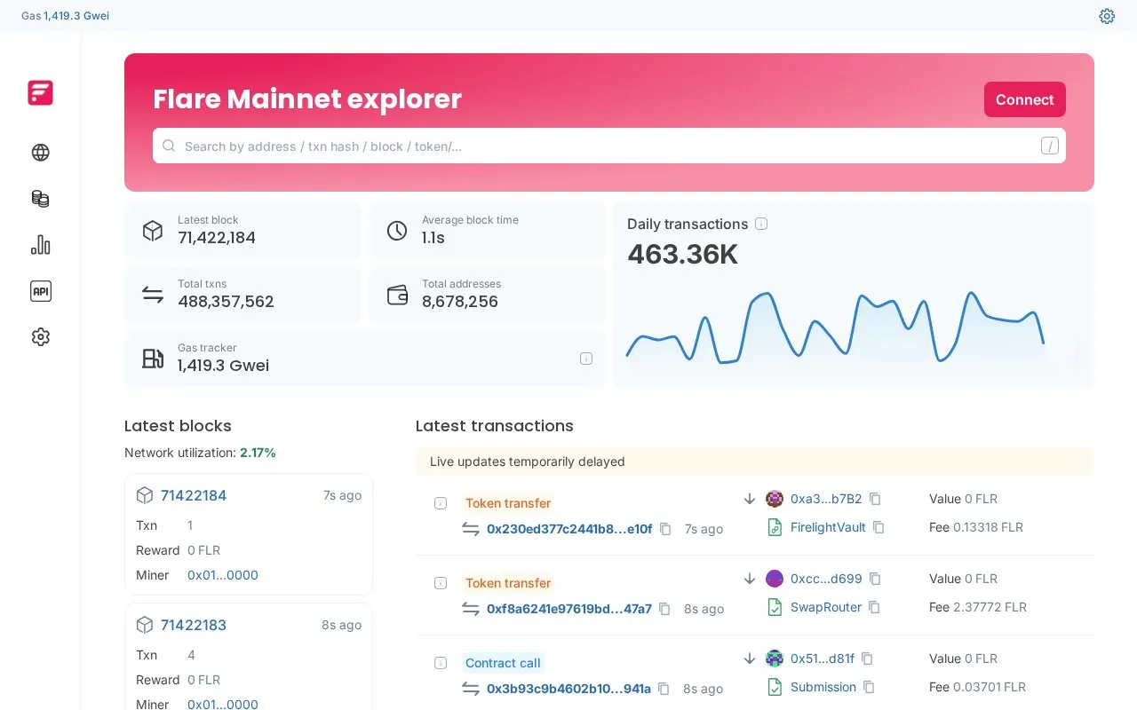Screen dimensions: 1137x710
Task: Open transaction 0xf8a6241e97619bd...47a7
Action: pos(569,609)
